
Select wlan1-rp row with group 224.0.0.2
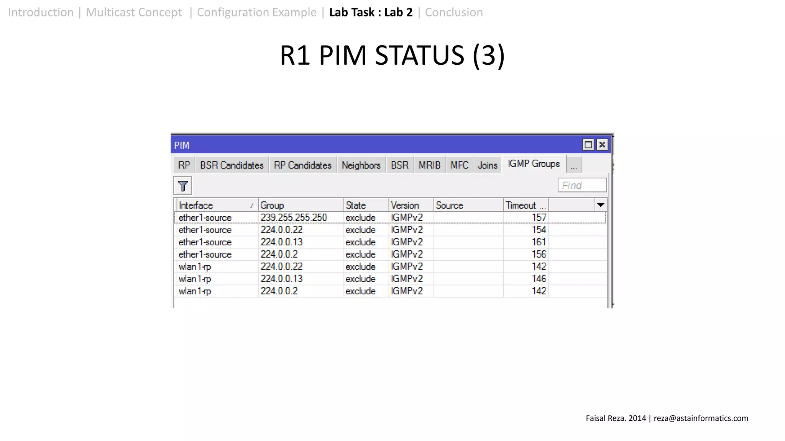click(390, 291)
